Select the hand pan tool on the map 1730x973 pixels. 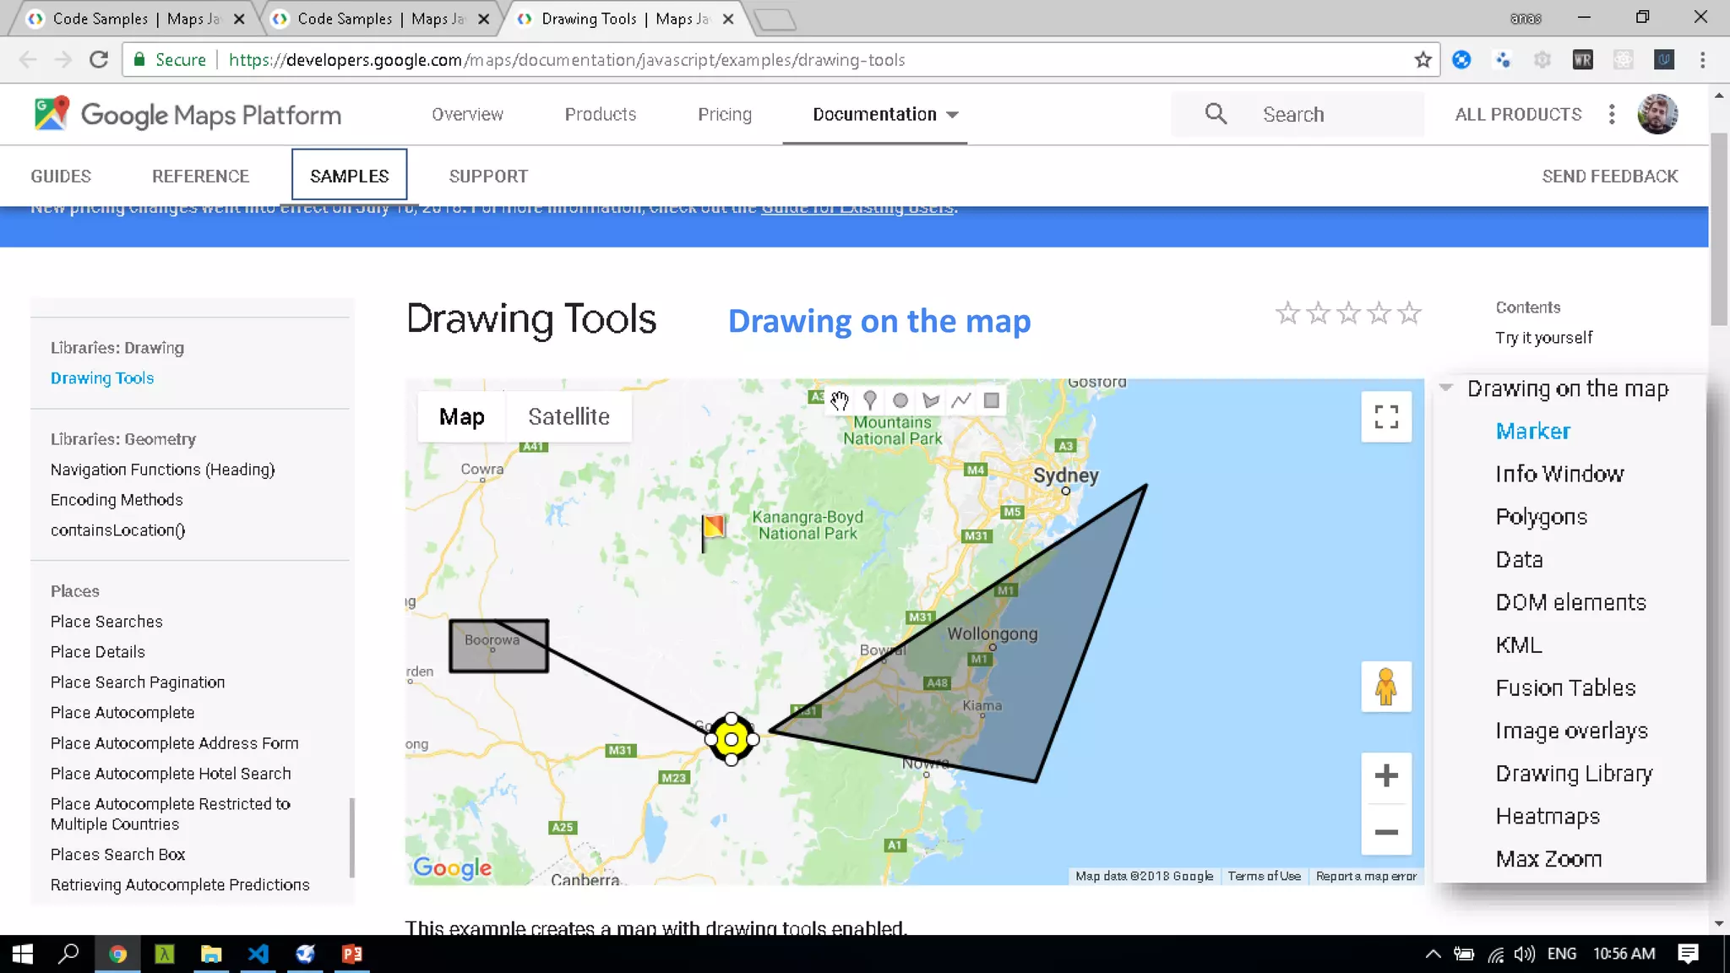pos(839,400)
